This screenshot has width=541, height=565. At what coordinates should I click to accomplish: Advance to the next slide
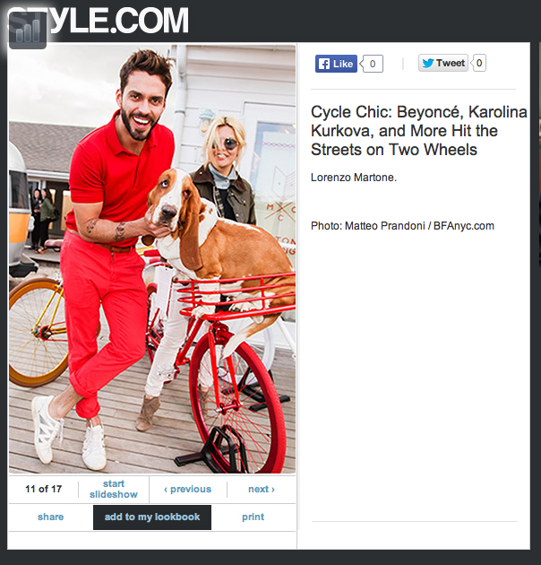pyautogui.click(x=262, y=489)
